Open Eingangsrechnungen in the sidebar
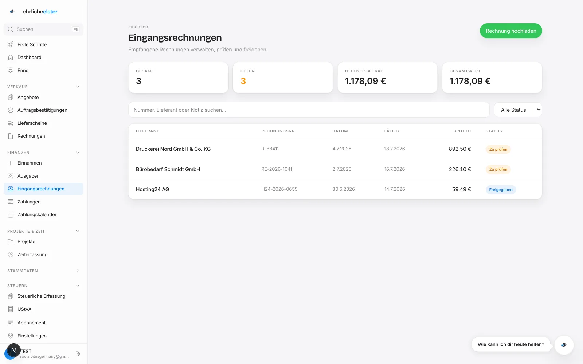The image size is (583, 364). tap(43, 189)
